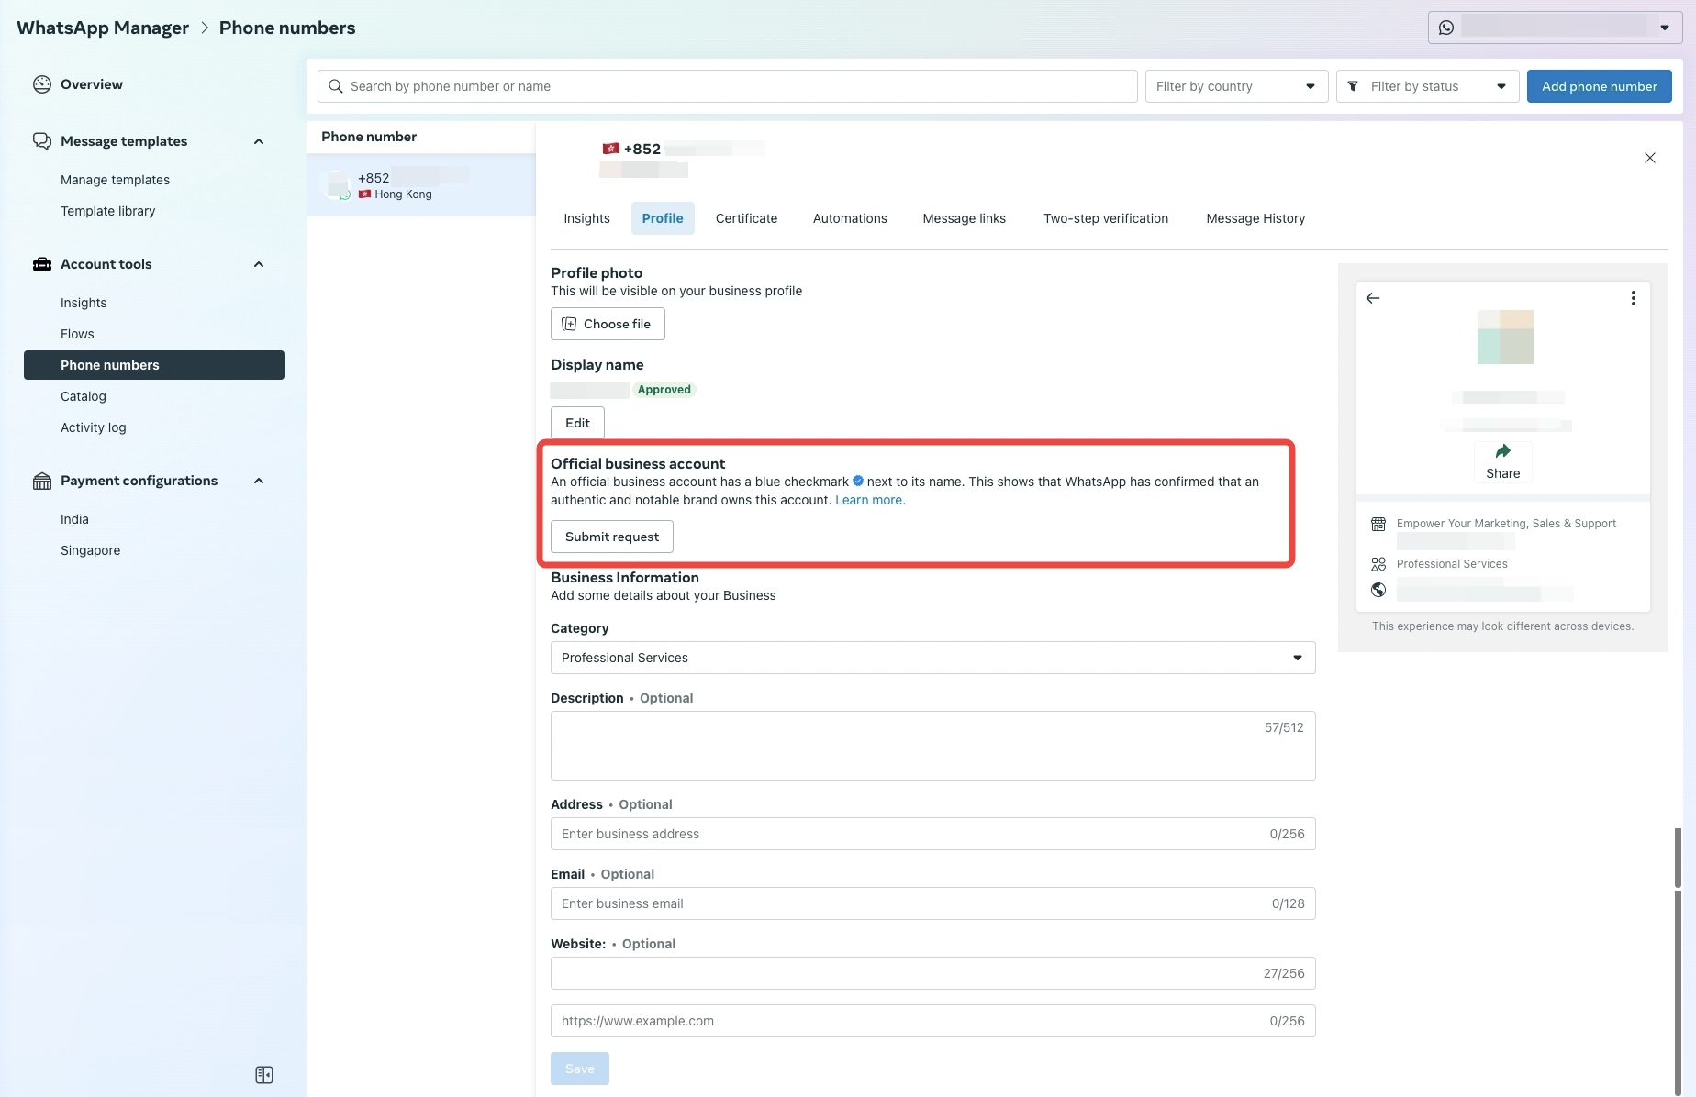Open the Certificate tab
The width and height of the screenshot is (1696, 1097).
(x=746, y=218)
